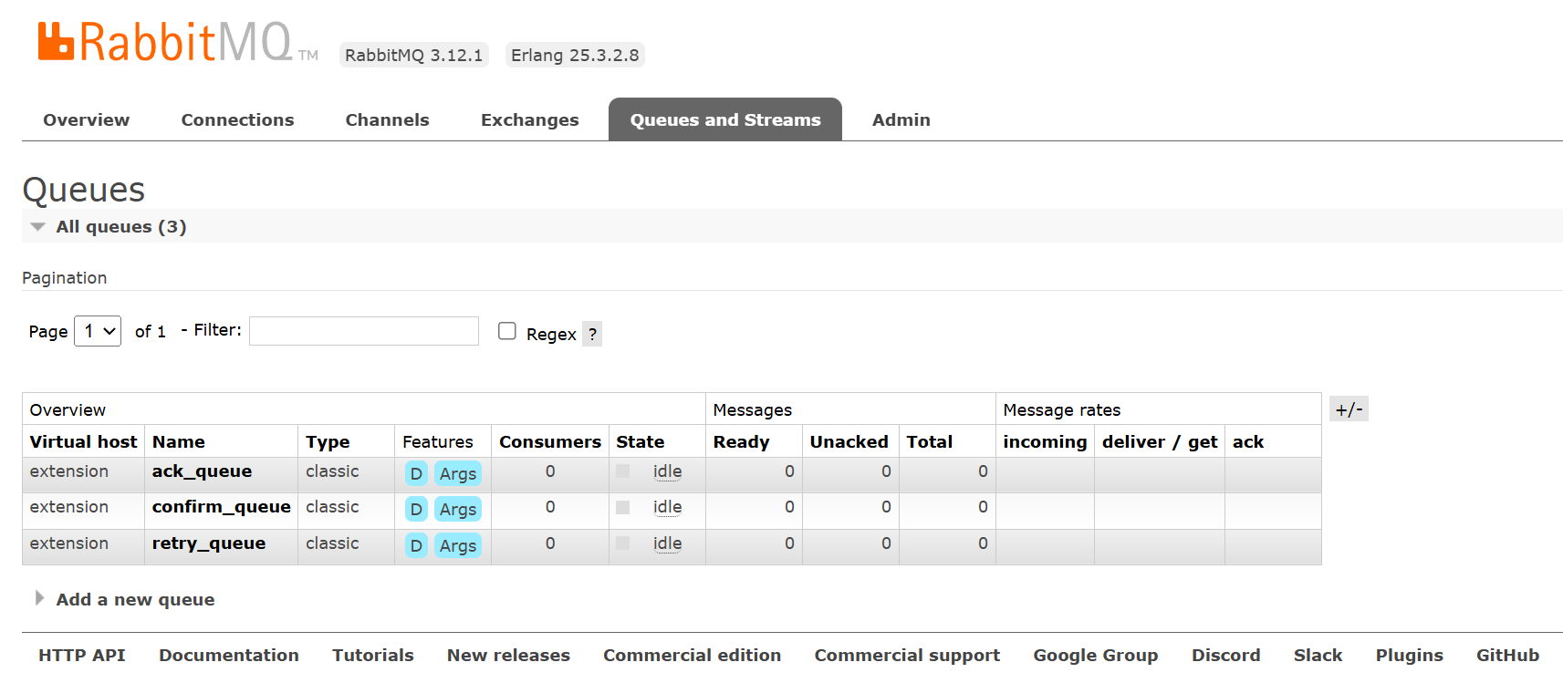Expand Add a new queue section

[x=134, y=599]
